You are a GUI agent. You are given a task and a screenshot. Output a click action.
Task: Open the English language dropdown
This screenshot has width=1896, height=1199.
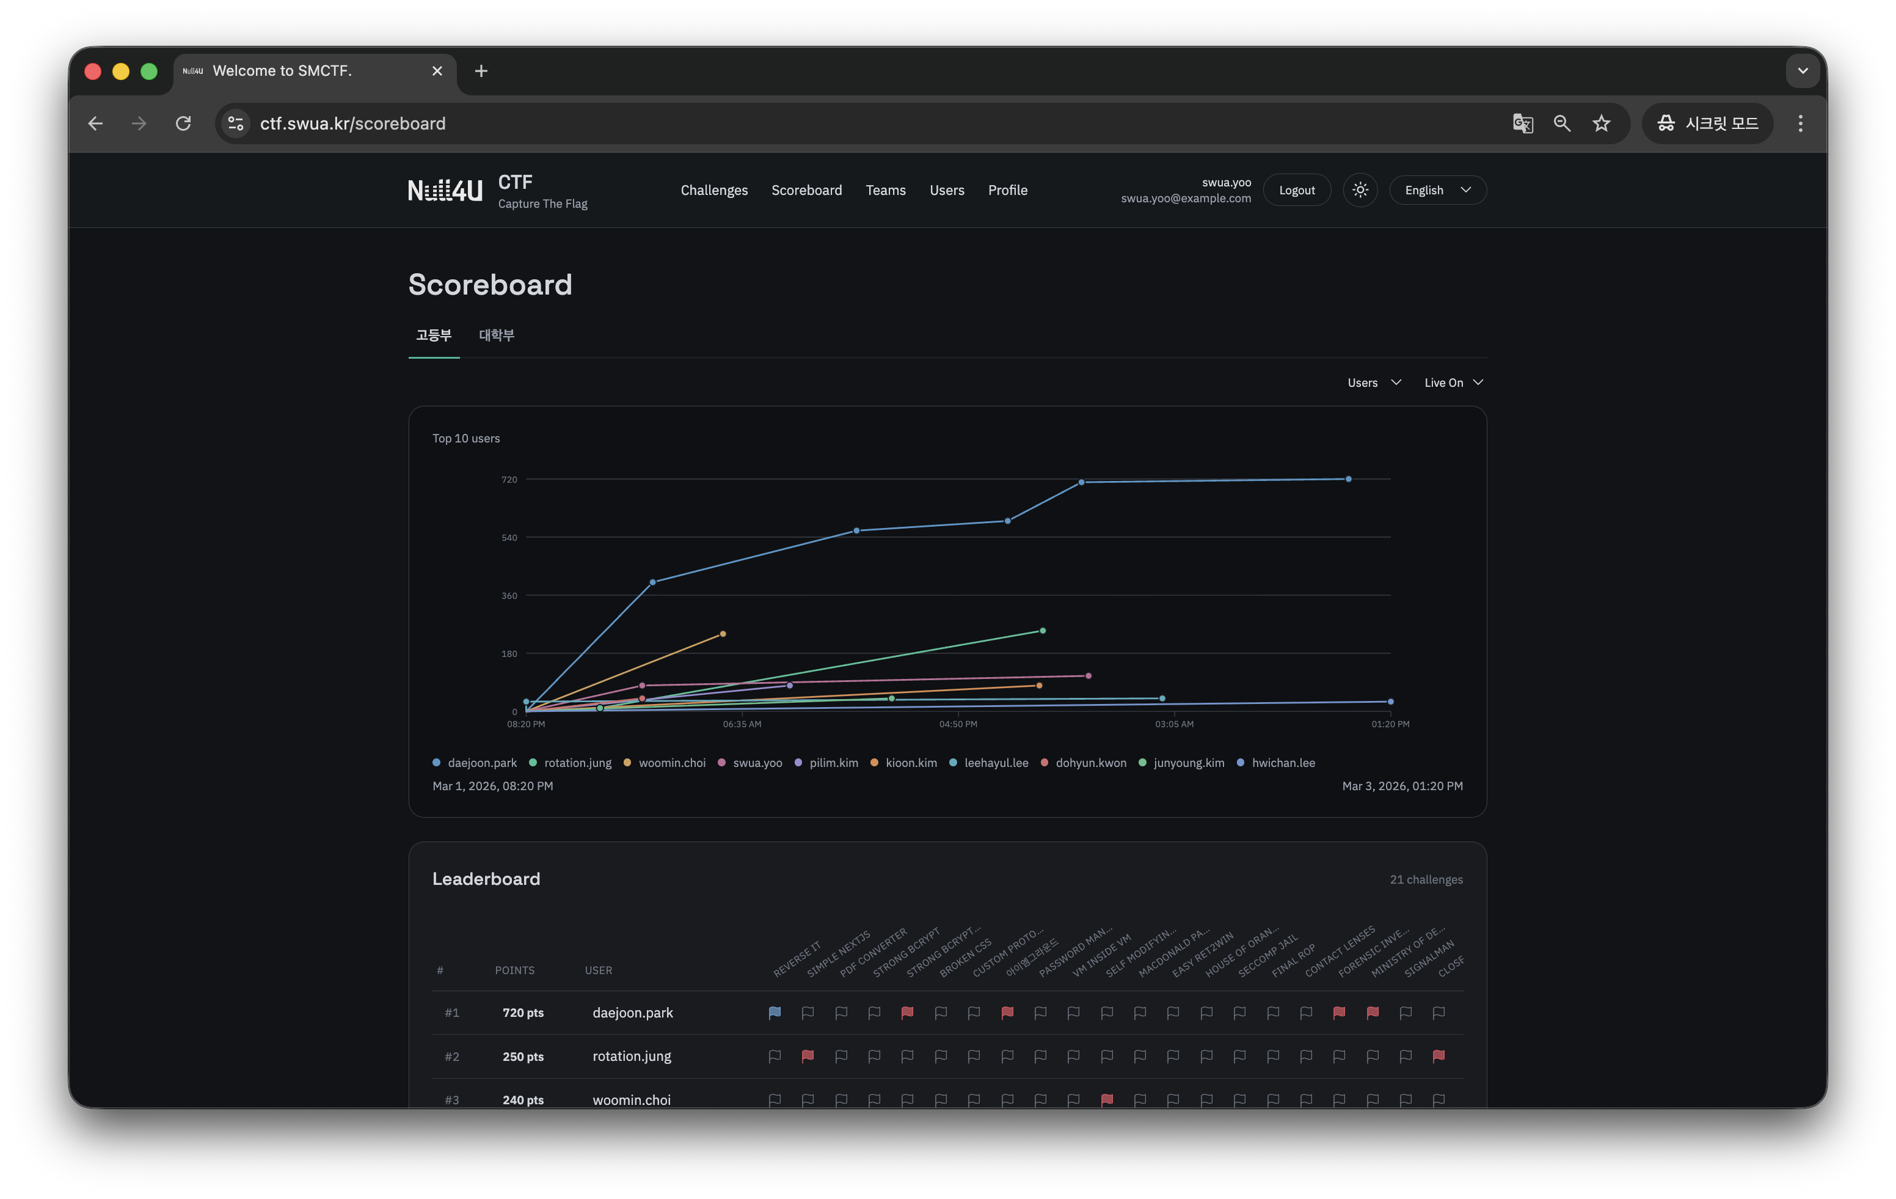[1437, 190]
